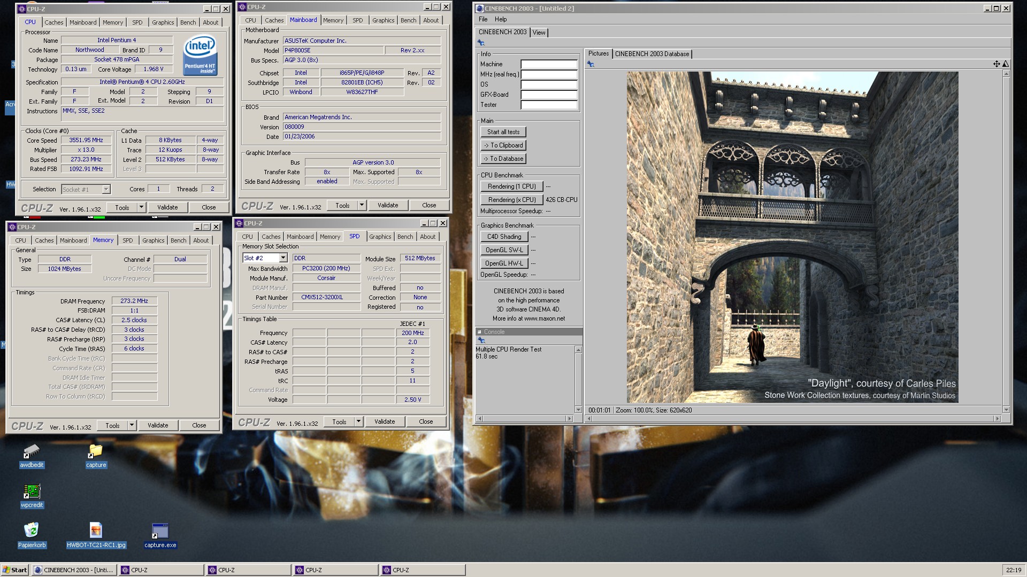Image resolution: width=1027 pixels, height=577 pixels.
Task: Open the File menu in CINEBENCH
Action: 483,19
